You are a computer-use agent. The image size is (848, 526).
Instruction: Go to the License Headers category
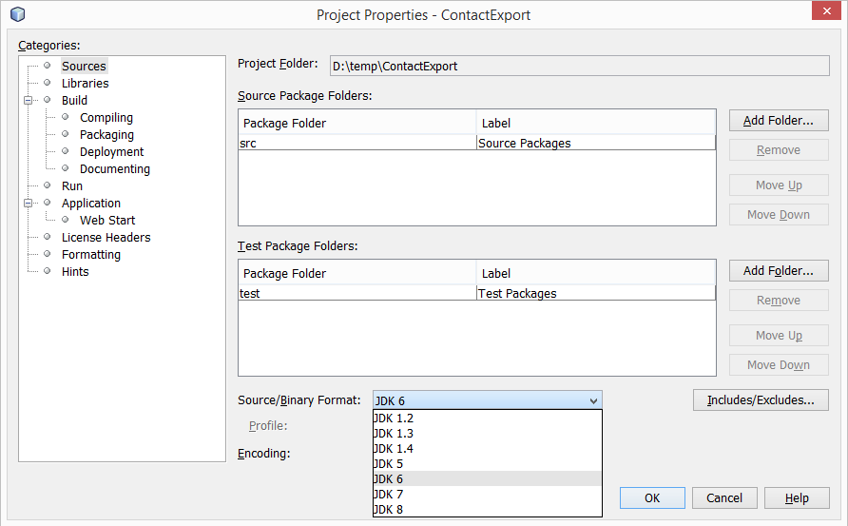point(106,237)
